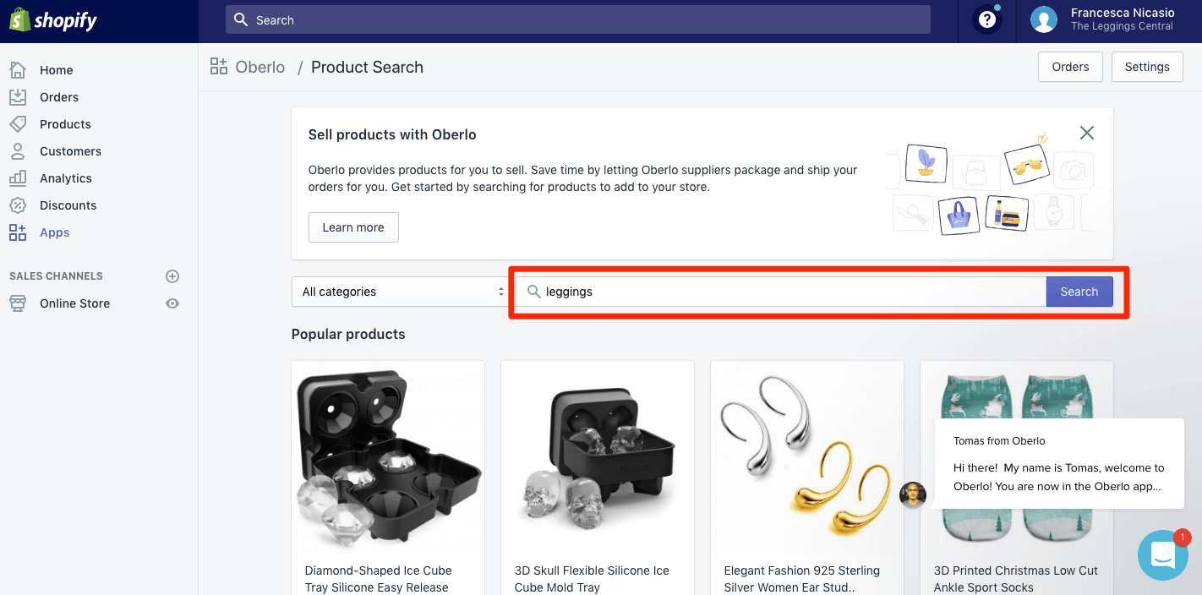Open the Learn more link
This screenshot has height=595, width=1202.
coord(353,227)
